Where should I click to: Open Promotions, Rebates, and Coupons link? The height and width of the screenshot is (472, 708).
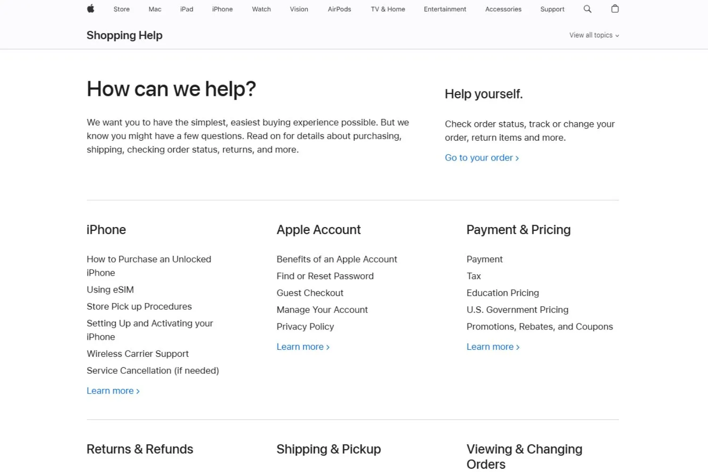pyautogui.click(x=539, y=327)
